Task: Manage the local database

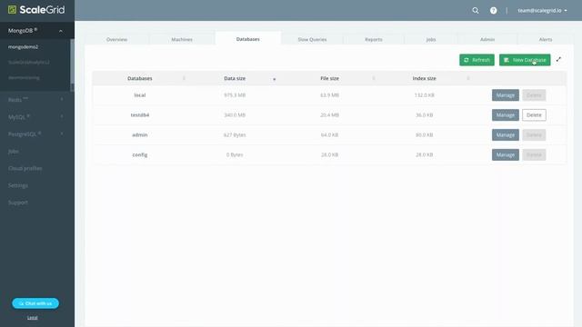Action: [x=506, y=95]
